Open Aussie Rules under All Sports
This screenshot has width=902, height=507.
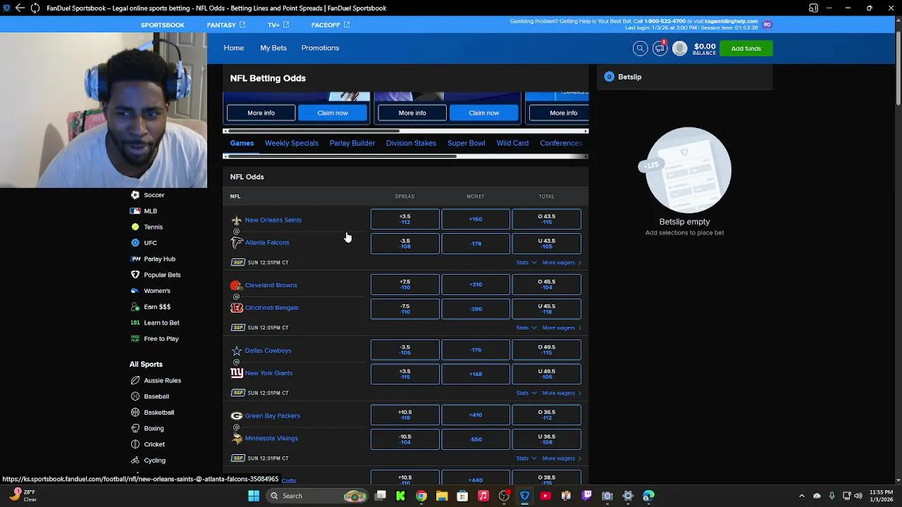pyautogui.click(x=156, y=380)
